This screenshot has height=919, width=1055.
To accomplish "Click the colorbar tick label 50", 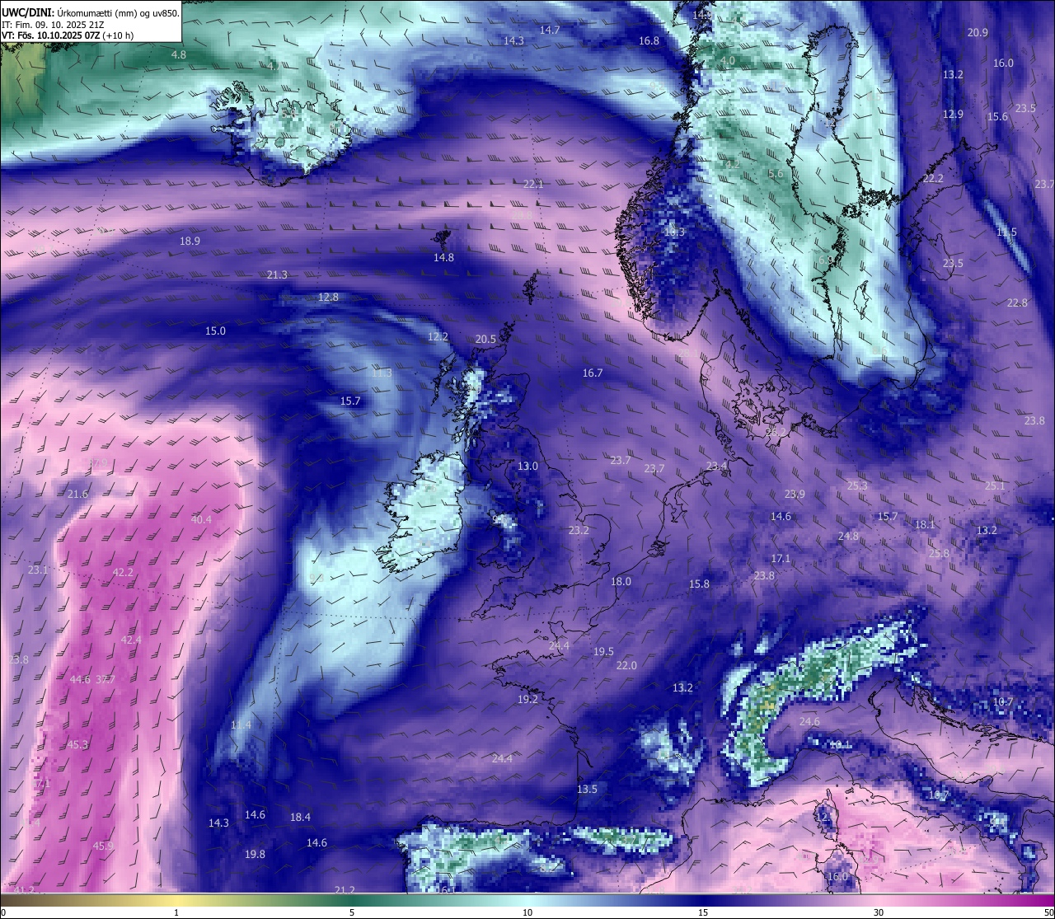I will (x=1048, y=912).
